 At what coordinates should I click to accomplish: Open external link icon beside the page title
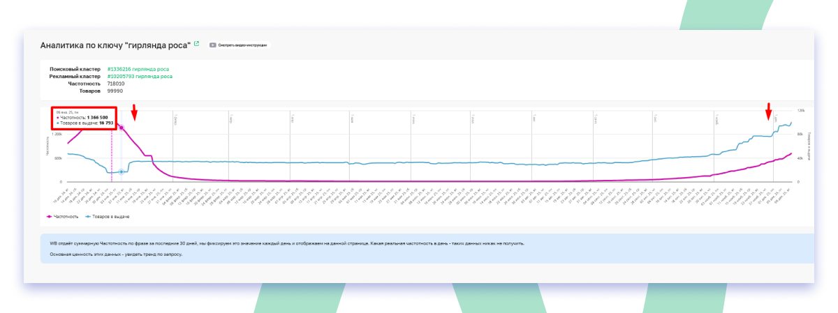196,45
